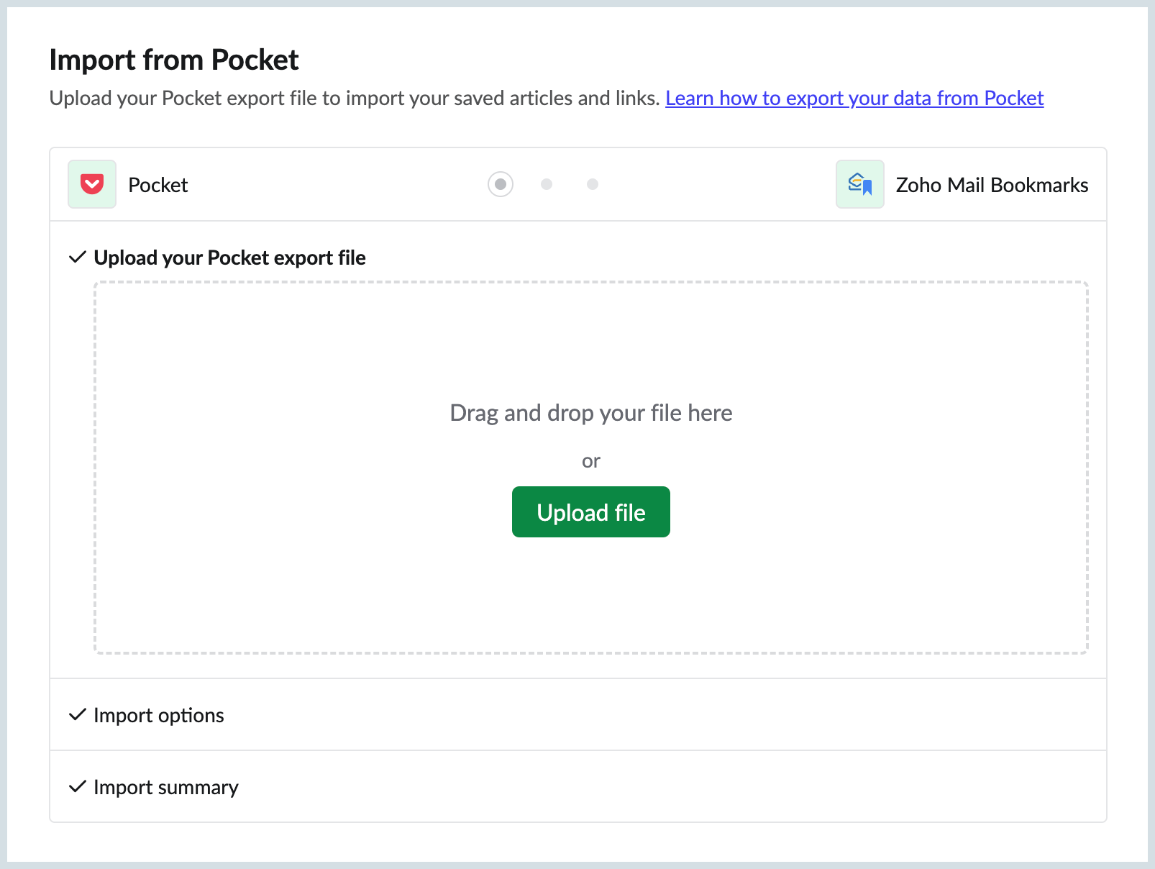This screenshot has height=869, width=1155.
Task: Expand the Import summary section
Action: [165, 787]
